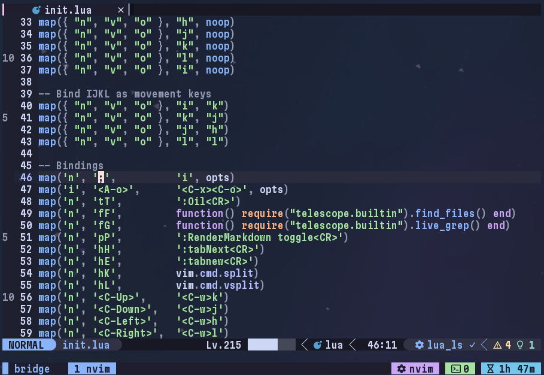Click the 46:11 cursor position indicator
This screenshot has height=375, width=544.
tap(382, 345)
